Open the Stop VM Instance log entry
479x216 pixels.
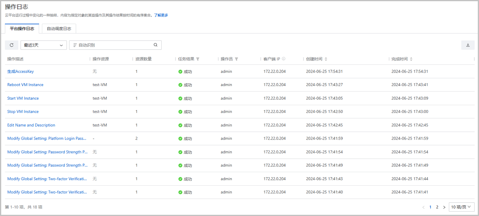[x=23, y=112]
